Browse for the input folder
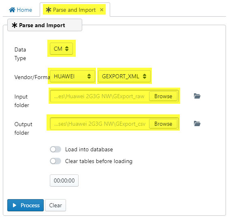Viewport: 228px width, 217px height. pos(163,96)
